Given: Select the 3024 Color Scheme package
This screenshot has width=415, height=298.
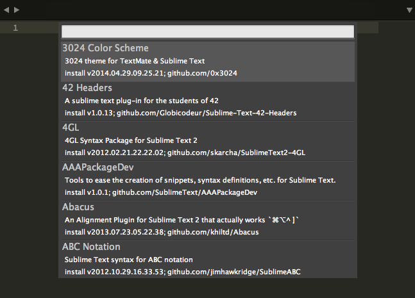Looking at the screenshot, I should (x=105, y=48).
